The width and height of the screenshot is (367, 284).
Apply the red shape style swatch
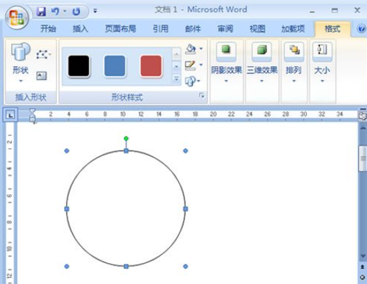pos(151,66)
